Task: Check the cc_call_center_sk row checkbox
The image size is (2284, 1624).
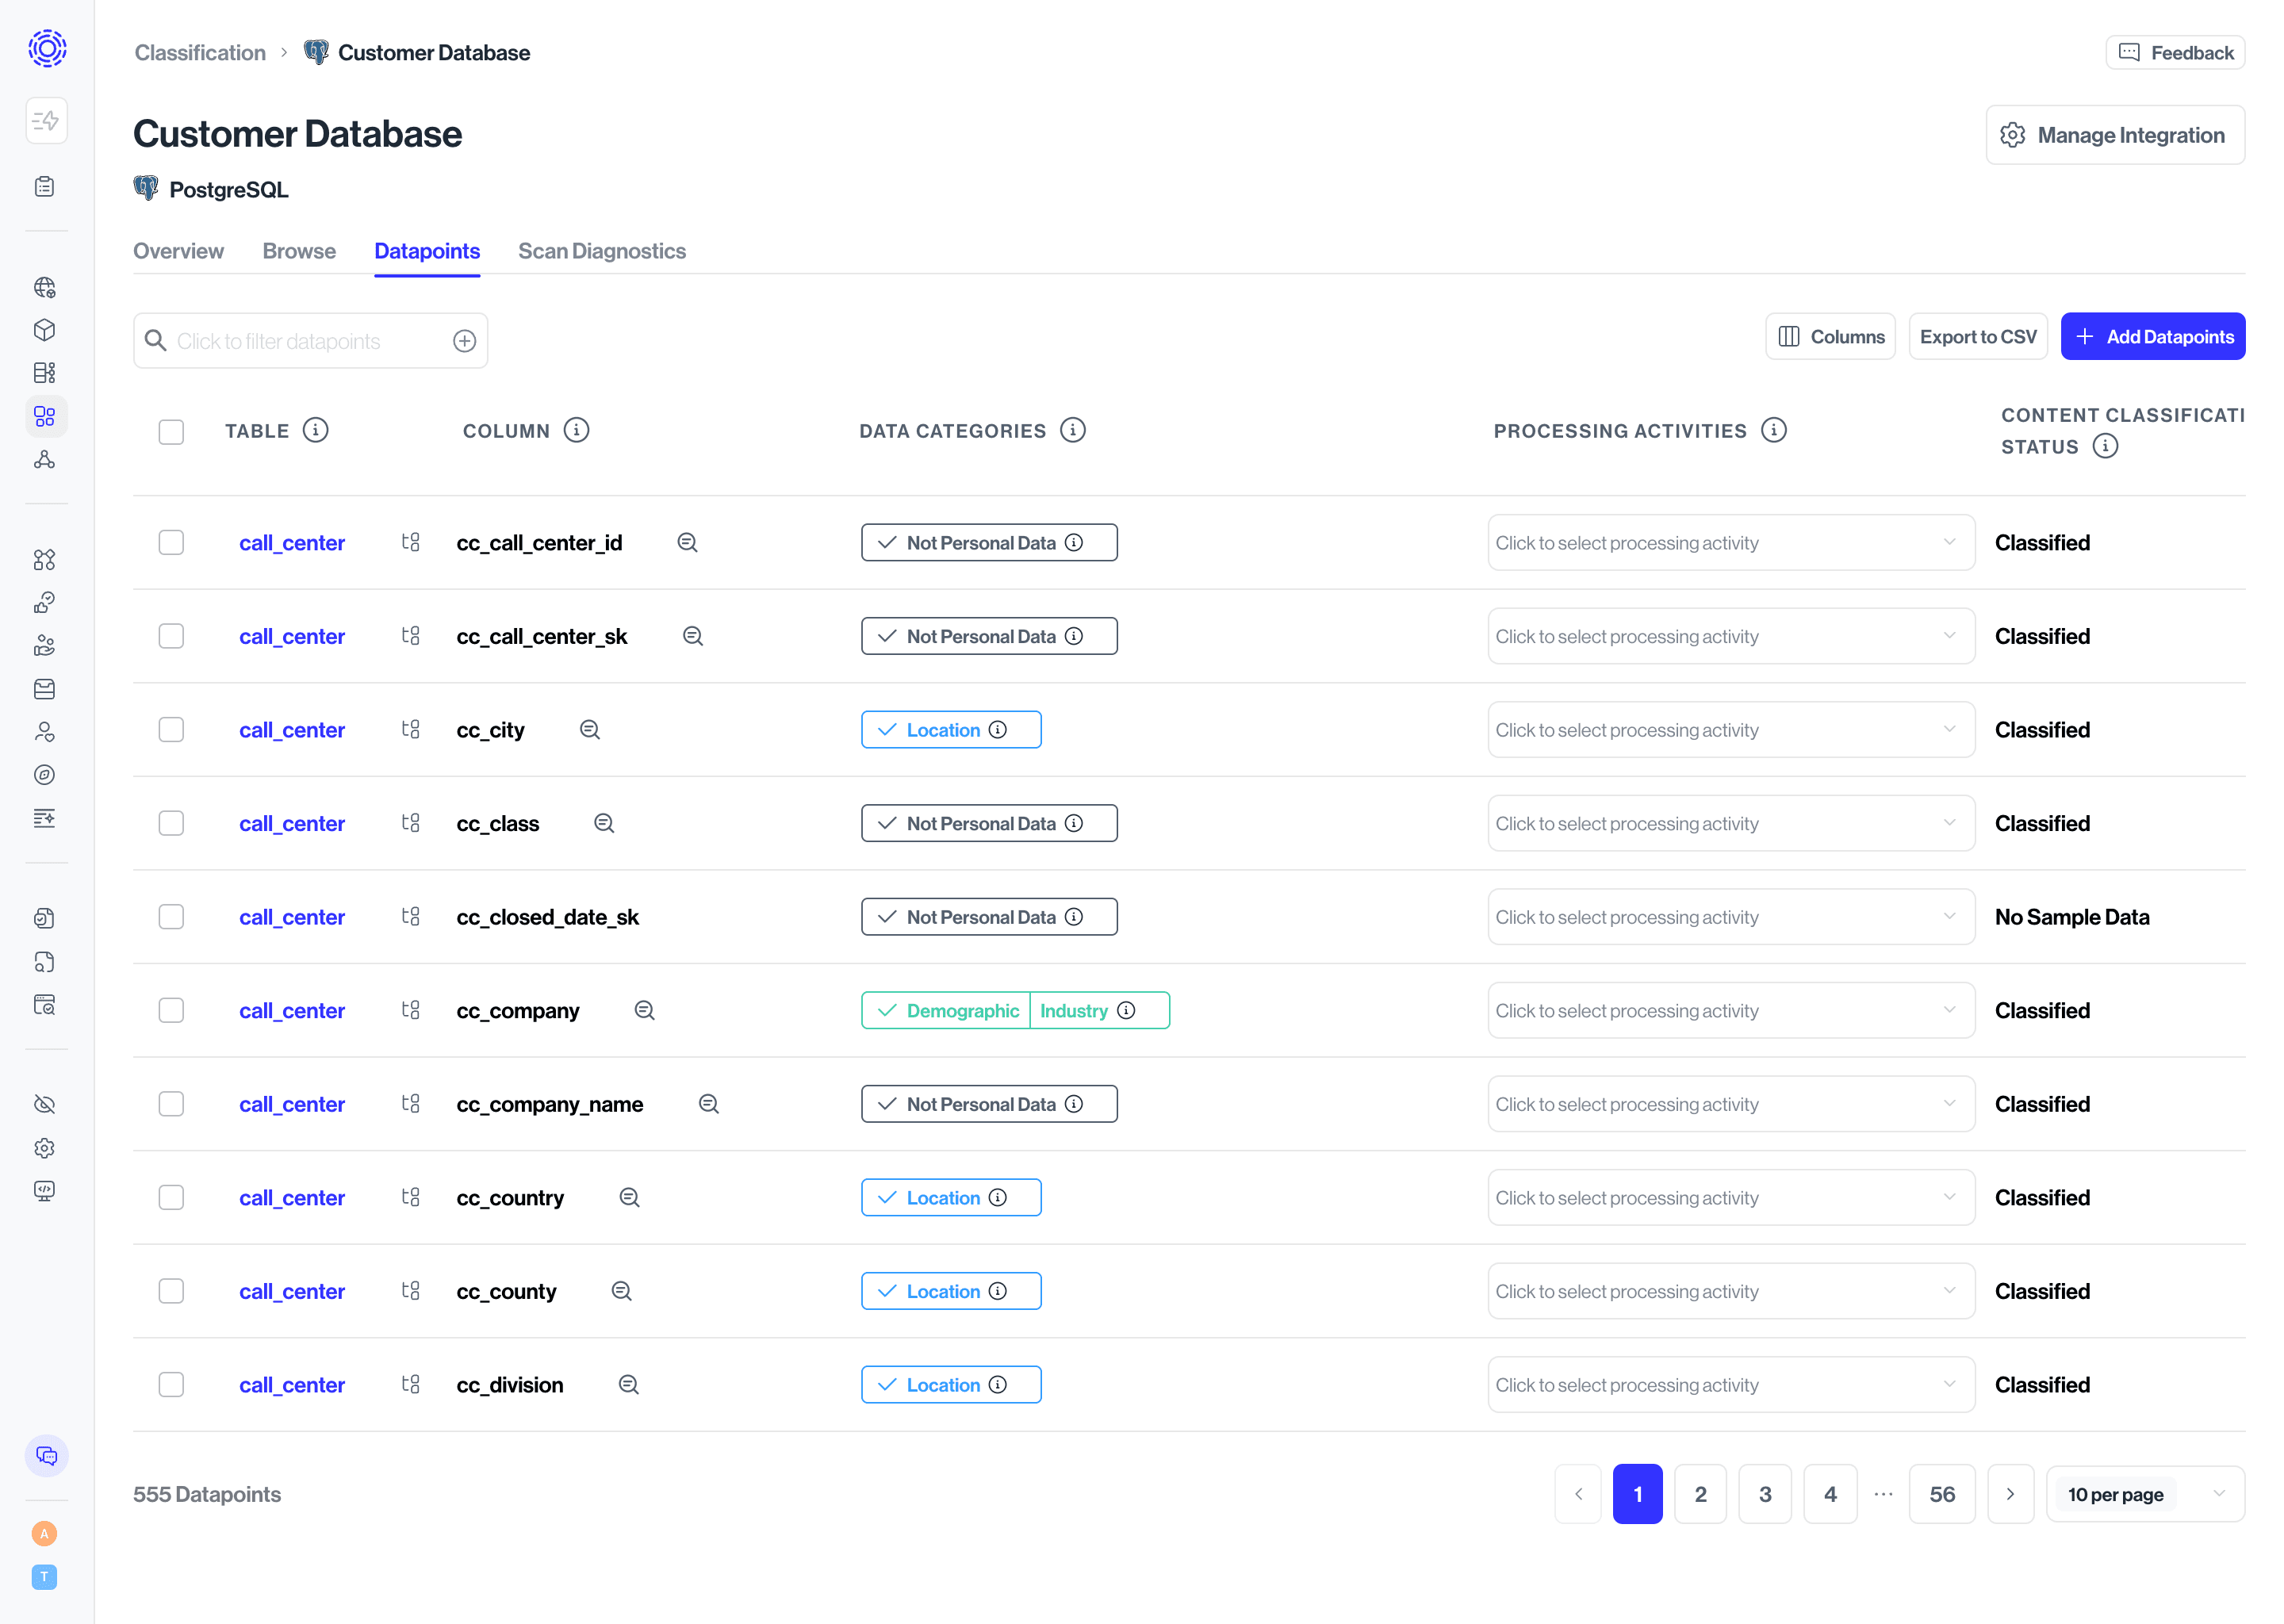Action: click(171, 636)
